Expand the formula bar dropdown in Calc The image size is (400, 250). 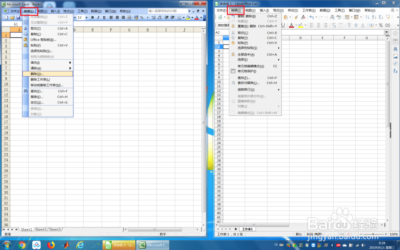(387, 32)
